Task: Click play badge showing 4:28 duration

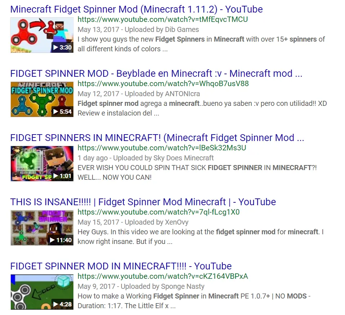Action: (x=63, y=305)
